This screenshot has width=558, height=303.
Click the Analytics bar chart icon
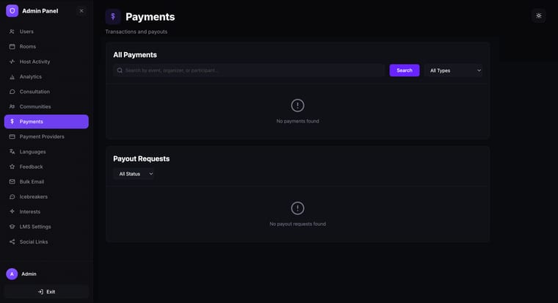coord(12,77)
